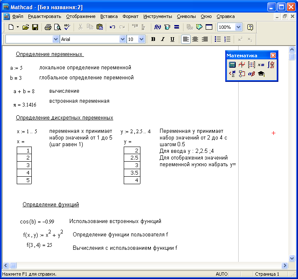
Task: Open Boolean toolbar in Математика palette
Action: [x=232, y=74]
